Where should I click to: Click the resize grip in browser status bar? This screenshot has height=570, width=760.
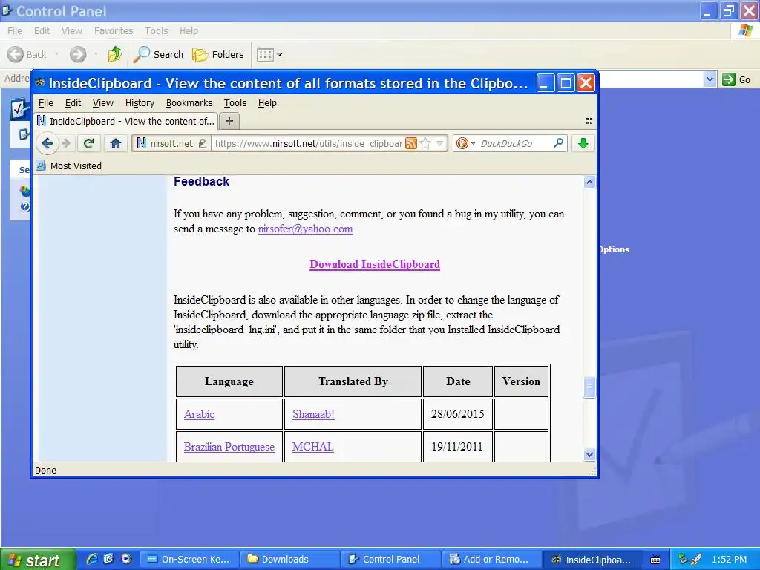pyautogui.click(x=592, y=471)
